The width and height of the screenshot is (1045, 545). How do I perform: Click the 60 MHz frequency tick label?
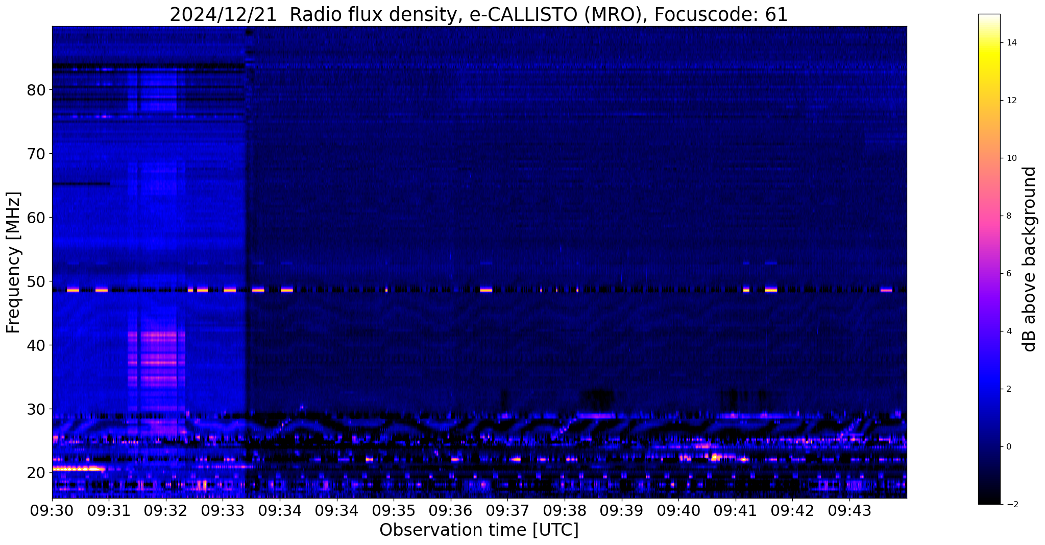pyautogui.click(x=36, y=218)
